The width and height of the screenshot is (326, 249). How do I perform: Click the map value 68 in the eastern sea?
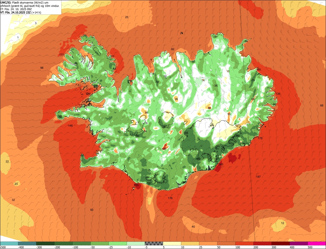pyautogui.click(x=322, y=105)
